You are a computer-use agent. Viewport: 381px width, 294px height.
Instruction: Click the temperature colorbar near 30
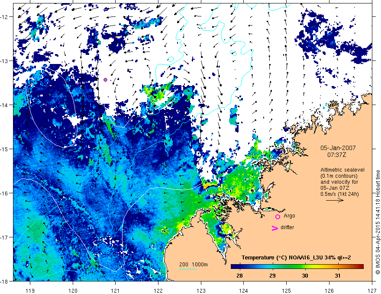(305, 267)
